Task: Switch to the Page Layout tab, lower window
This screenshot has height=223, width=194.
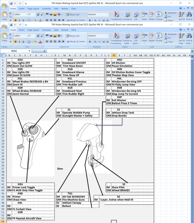Action: (x=33, y=30)
